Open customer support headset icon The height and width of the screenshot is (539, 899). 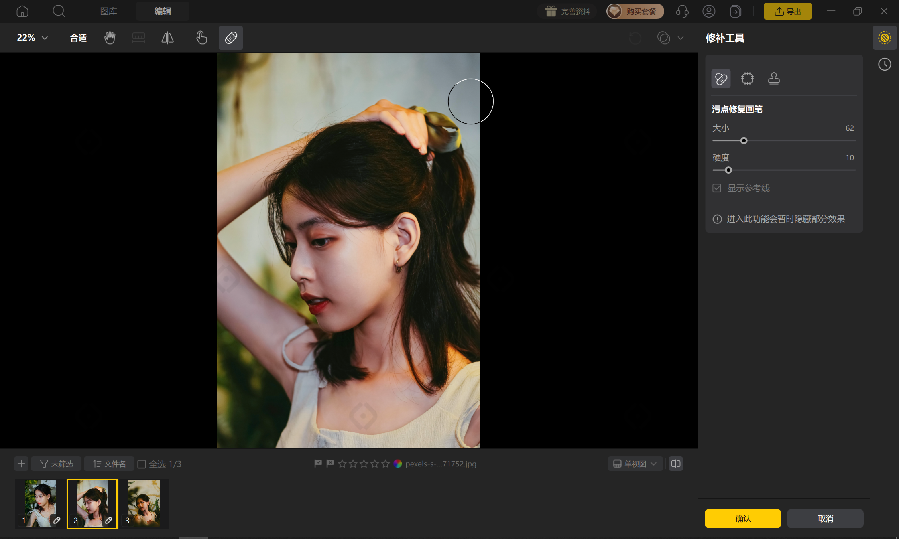682,11
